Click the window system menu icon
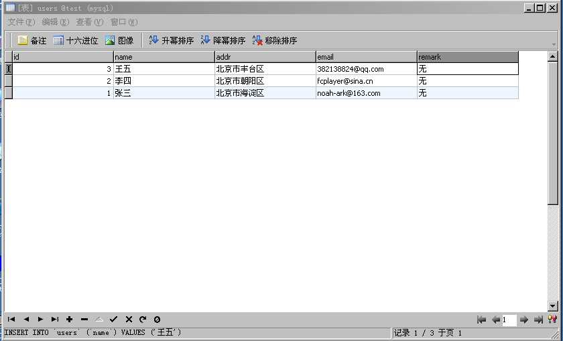 pyautogui.click(x=11, y=7)
